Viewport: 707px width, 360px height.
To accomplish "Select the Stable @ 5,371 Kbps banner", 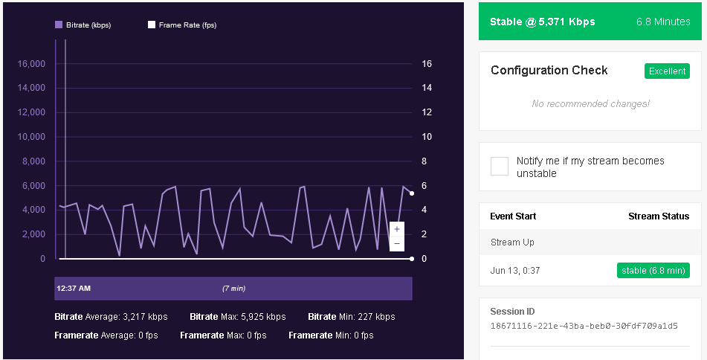I will (590, 22).
